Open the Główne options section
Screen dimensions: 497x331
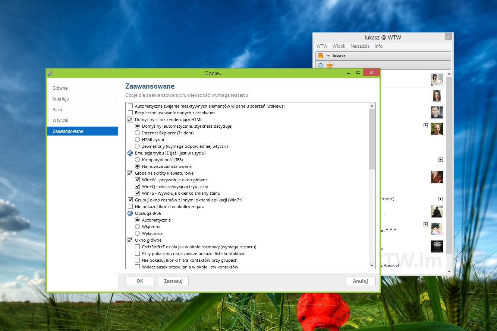82,88
